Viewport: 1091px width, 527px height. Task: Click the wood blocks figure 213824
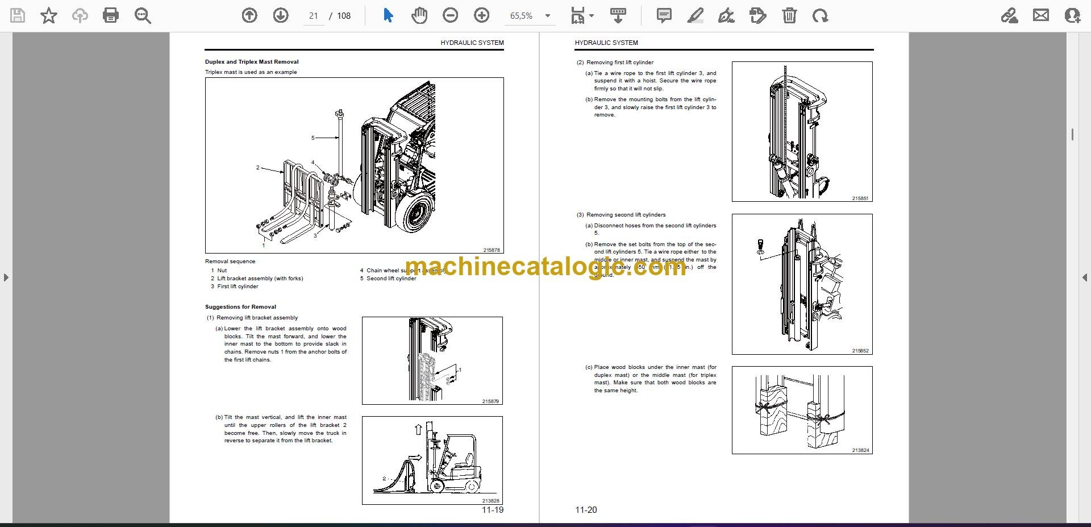(x=802, y=410)
